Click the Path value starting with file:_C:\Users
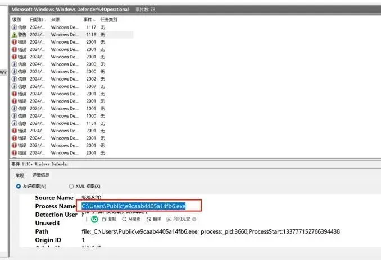Screen dimensions: 381x260 click(x=211, y=231)
